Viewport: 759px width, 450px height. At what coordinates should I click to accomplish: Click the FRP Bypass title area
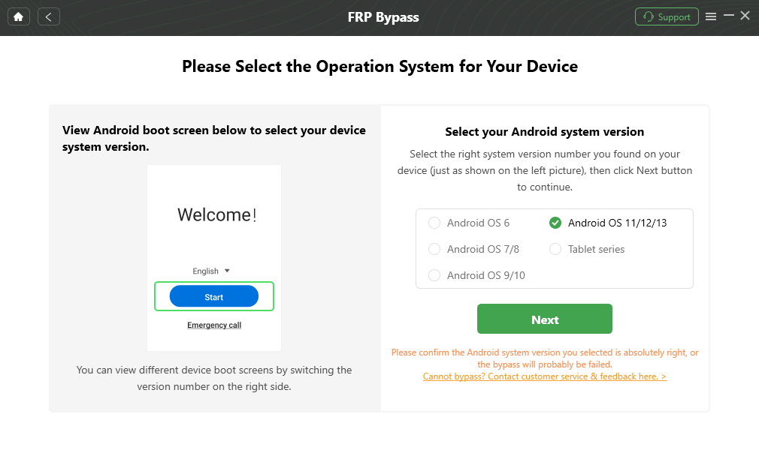[383, 16]
